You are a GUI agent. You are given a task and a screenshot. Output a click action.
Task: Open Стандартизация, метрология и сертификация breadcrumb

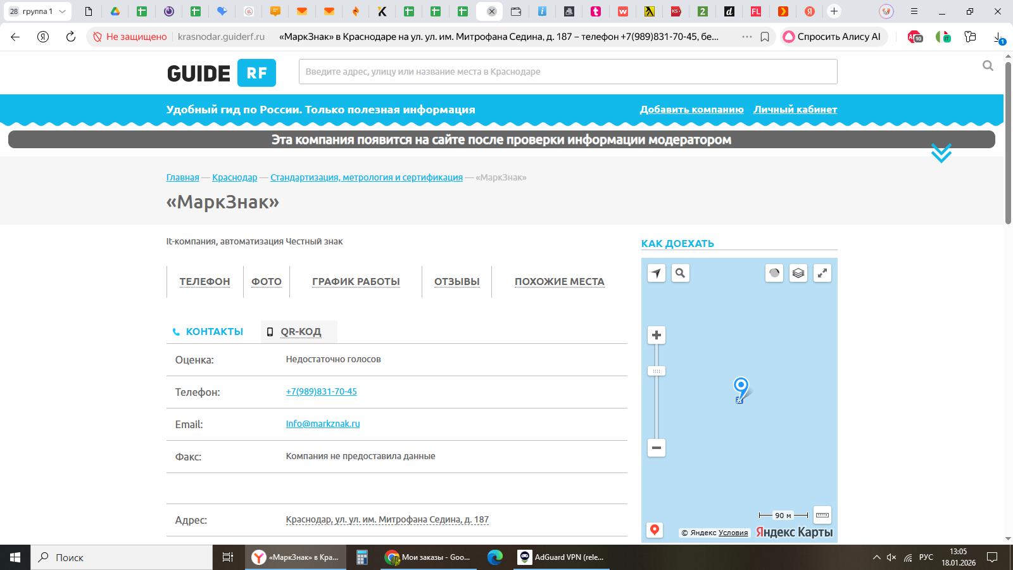(x=366, y=177)
